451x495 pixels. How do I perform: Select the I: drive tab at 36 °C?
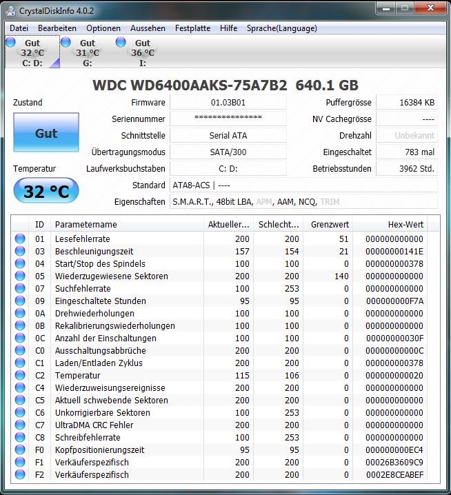[x=143, y=52]
